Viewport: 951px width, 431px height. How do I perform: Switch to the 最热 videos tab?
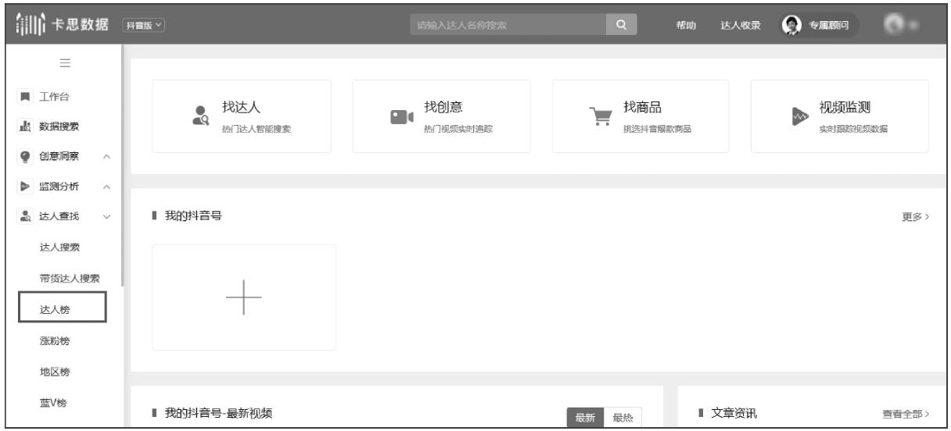coord(623,419)
